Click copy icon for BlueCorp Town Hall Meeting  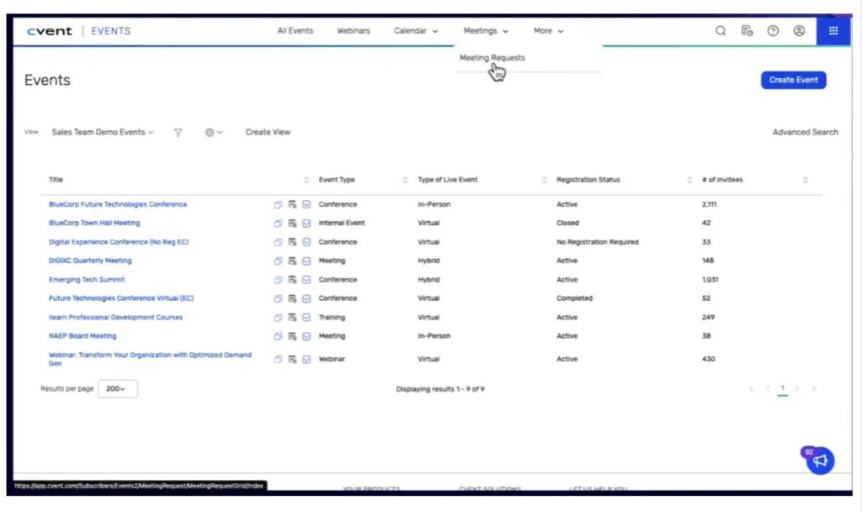pyautogui.click(x=278, y=224)
